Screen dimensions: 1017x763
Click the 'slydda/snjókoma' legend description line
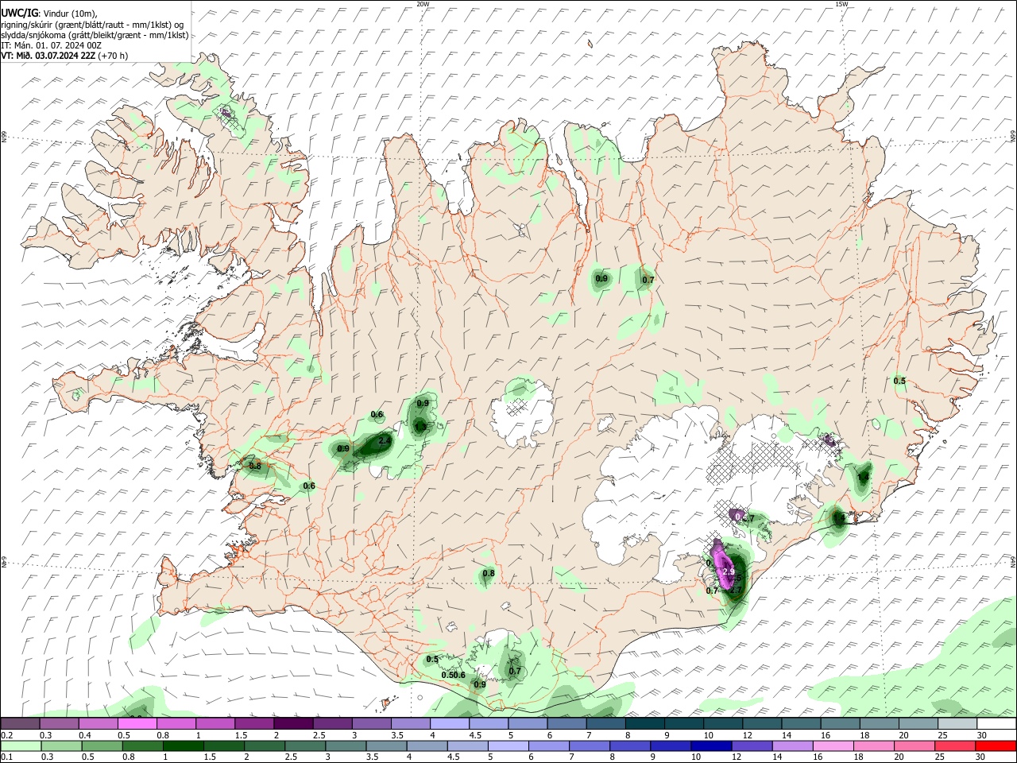pyautogui.click(x=95, y=35)
